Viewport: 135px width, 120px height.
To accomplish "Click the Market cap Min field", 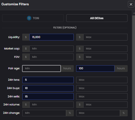I will 51,49.
